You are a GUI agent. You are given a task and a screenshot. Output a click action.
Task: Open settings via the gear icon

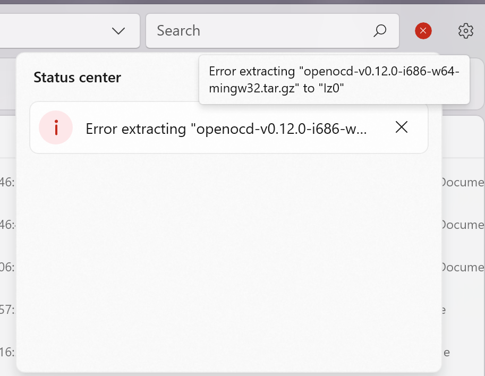(x=465, y=31)
